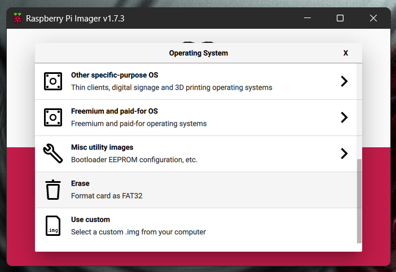The image size is (396, 272).
Task: Click the trash can Erase icon
Action: pos(53,190)
